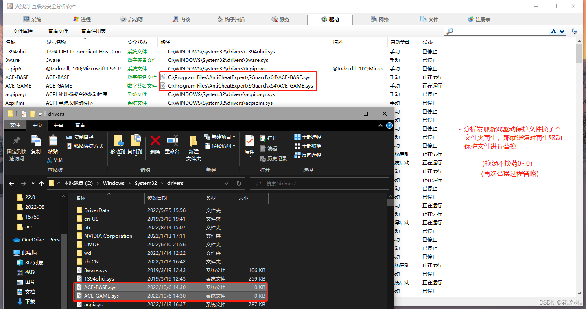Click System32 in the address breadcrumb

coord(146,183)
